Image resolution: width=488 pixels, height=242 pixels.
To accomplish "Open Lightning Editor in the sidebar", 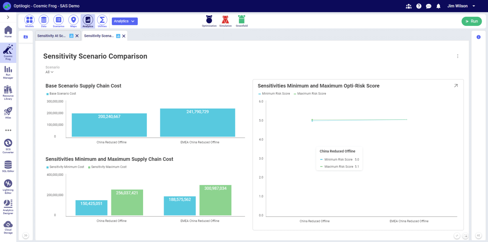I will tap(8, 187).
